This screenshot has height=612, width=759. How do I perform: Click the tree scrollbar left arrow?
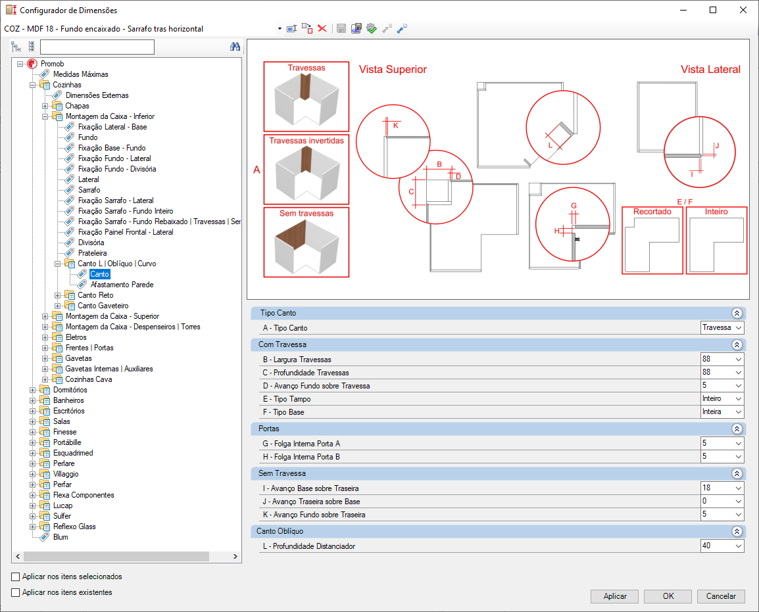click(x=18, y=556)
